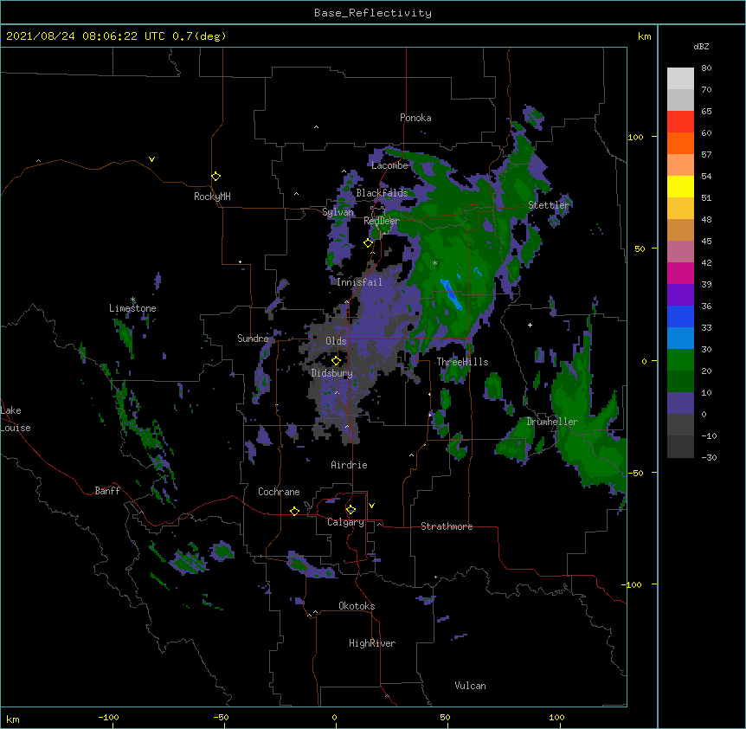Click the Okotoks town label

(x=357, y=606)
